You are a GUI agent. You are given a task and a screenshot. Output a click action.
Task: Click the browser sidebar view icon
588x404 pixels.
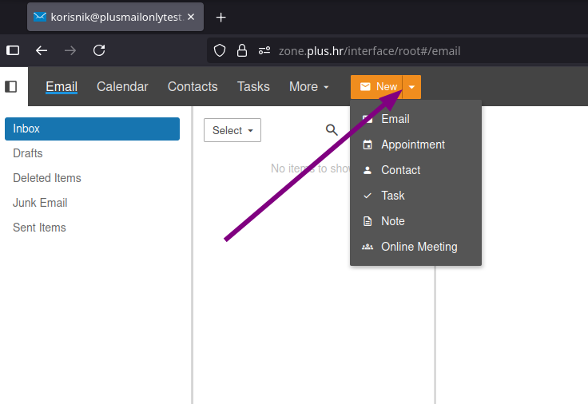click(13, 50)
